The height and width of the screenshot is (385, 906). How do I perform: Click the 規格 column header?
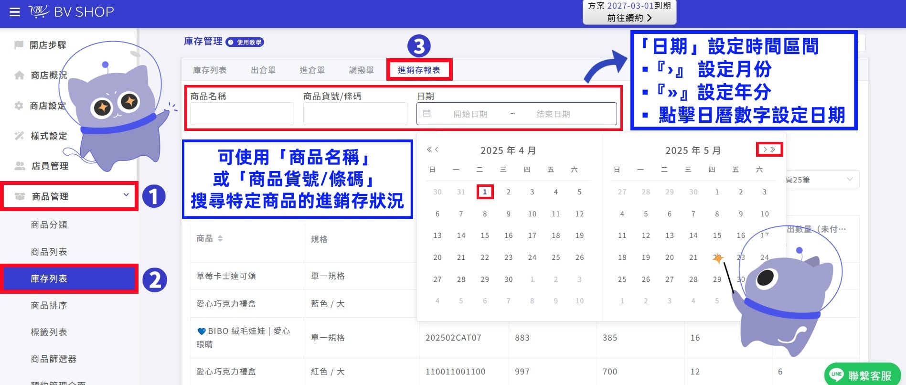click(319, 239)
